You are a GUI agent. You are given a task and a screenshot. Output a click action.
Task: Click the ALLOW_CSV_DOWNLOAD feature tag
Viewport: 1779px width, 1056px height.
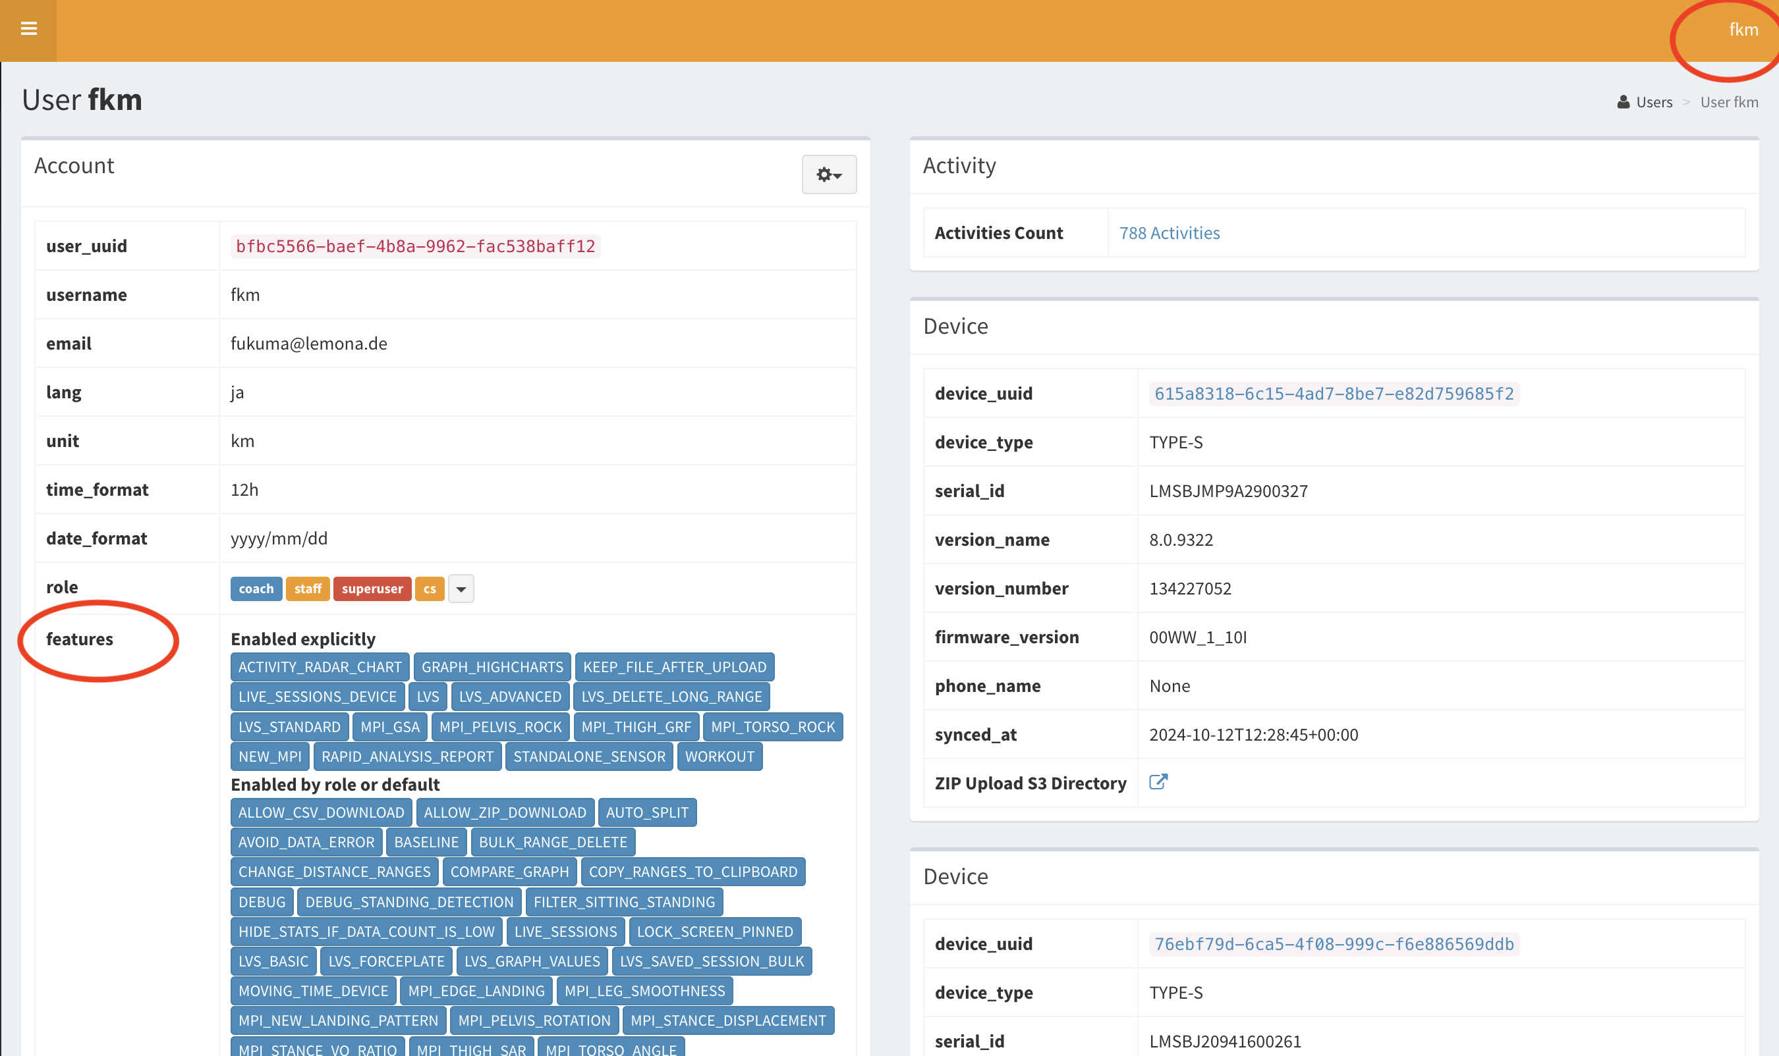321,812
